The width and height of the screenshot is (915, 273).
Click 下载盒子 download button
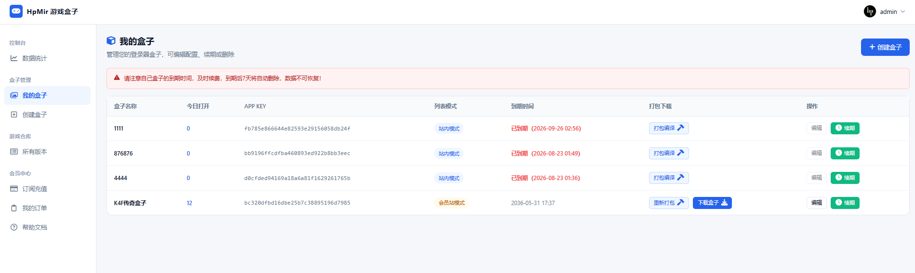[712, 203]
